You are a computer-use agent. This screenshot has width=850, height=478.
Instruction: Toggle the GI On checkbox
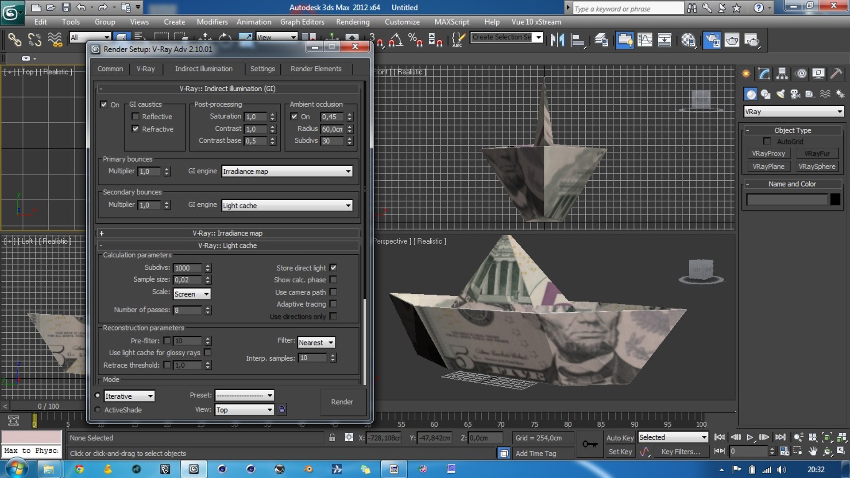point(104,105)
